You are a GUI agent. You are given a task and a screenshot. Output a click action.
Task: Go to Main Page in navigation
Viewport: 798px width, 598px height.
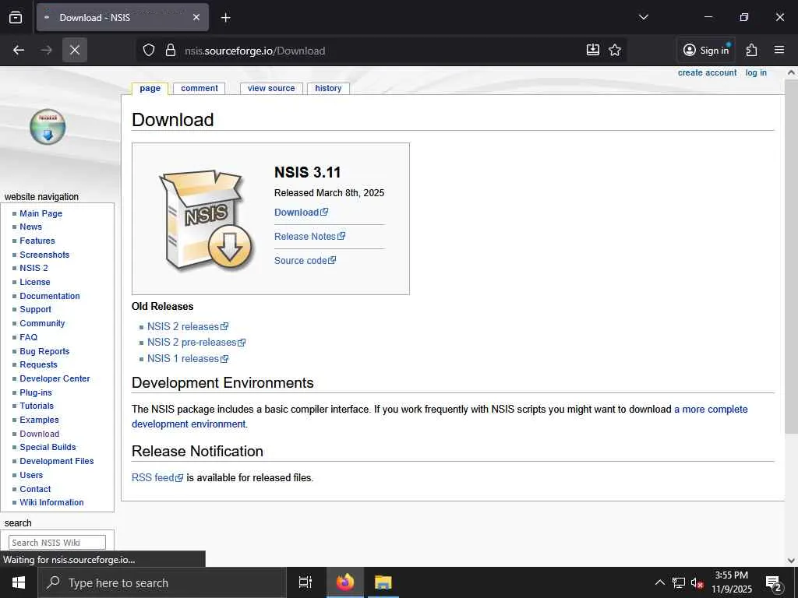point(41,213)
